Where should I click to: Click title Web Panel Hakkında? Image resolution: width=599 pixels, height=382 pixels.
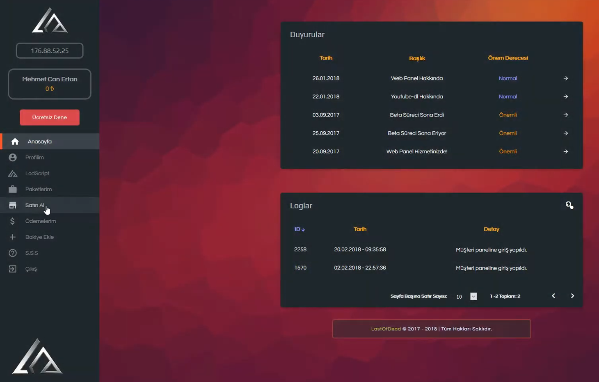(417, 78)
